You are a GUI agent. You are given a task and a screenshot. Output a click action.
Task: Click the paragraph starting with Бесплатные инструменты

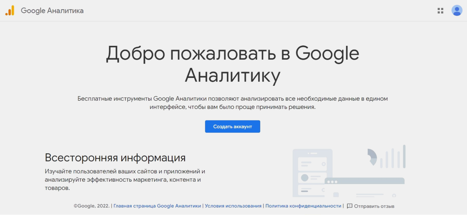pos(233,103)
